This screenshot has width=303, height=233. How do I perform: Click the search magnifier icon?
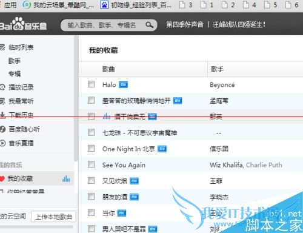click(150, 25)
